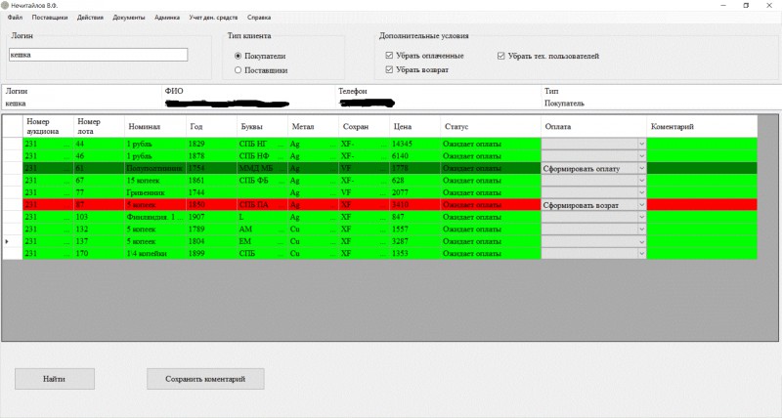This screenshot has width=782, height=418.
Task: Click the Логин input field with кешка
Action: point(99,55)
